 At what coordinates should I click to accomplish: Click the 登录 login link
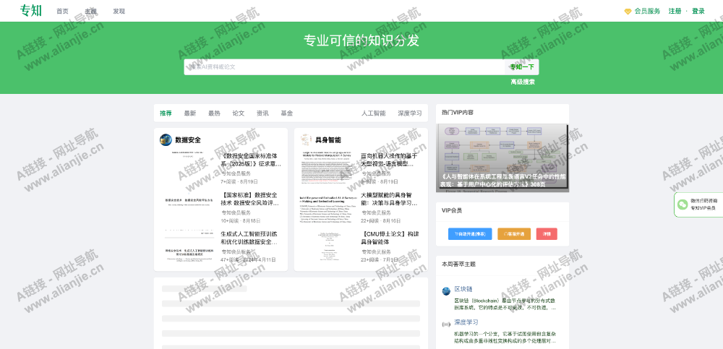click(x=698, y=12)
